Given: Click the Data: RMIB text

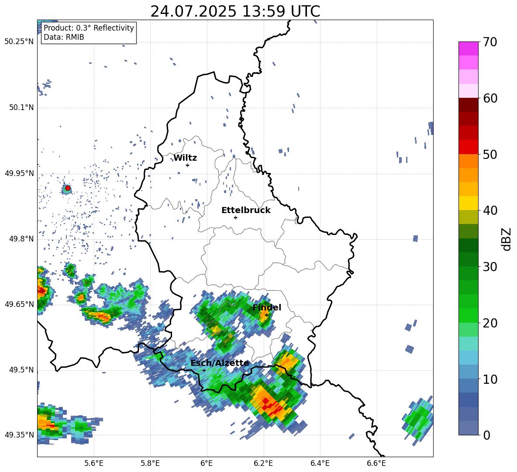Looking at the screenshot, I should tap(64, 37).
